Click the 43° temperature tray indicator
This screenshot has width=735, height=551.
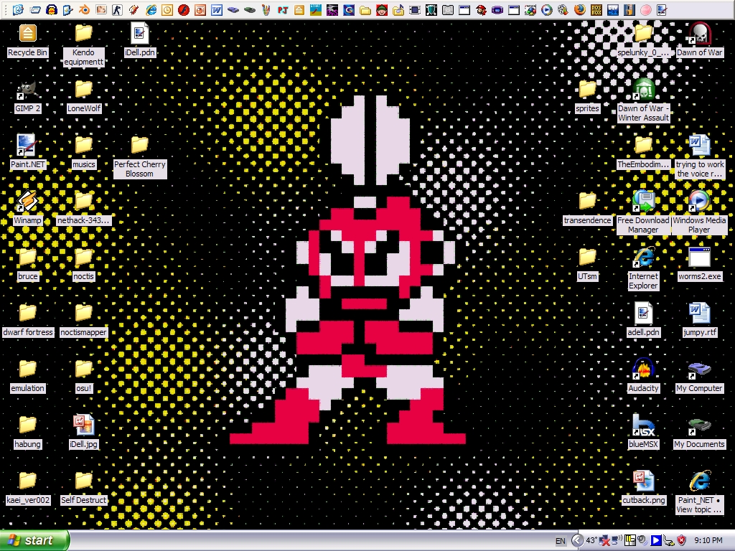point(591,540)
